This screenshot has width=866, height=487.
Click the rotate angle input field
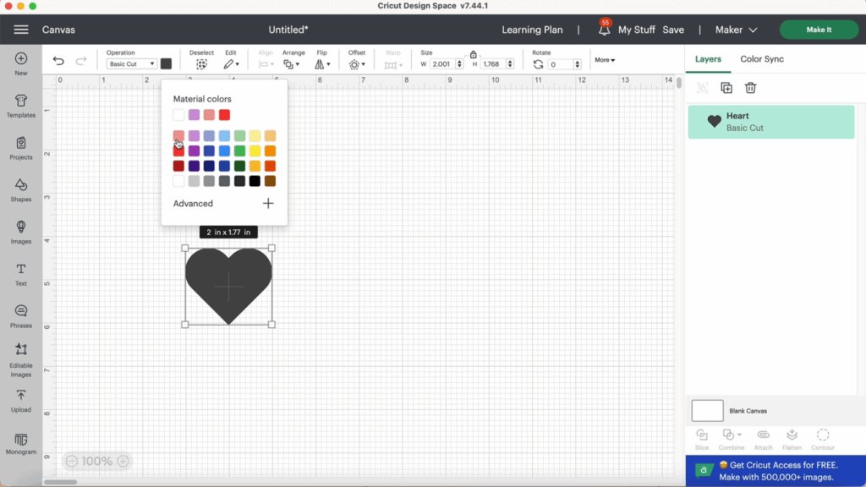point(562,64)
